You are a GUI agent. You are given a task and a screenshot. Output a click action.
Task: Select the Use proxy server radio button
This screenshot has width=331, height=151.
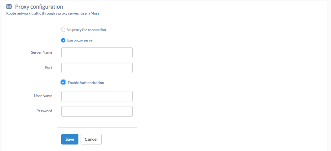click(63, 40)
